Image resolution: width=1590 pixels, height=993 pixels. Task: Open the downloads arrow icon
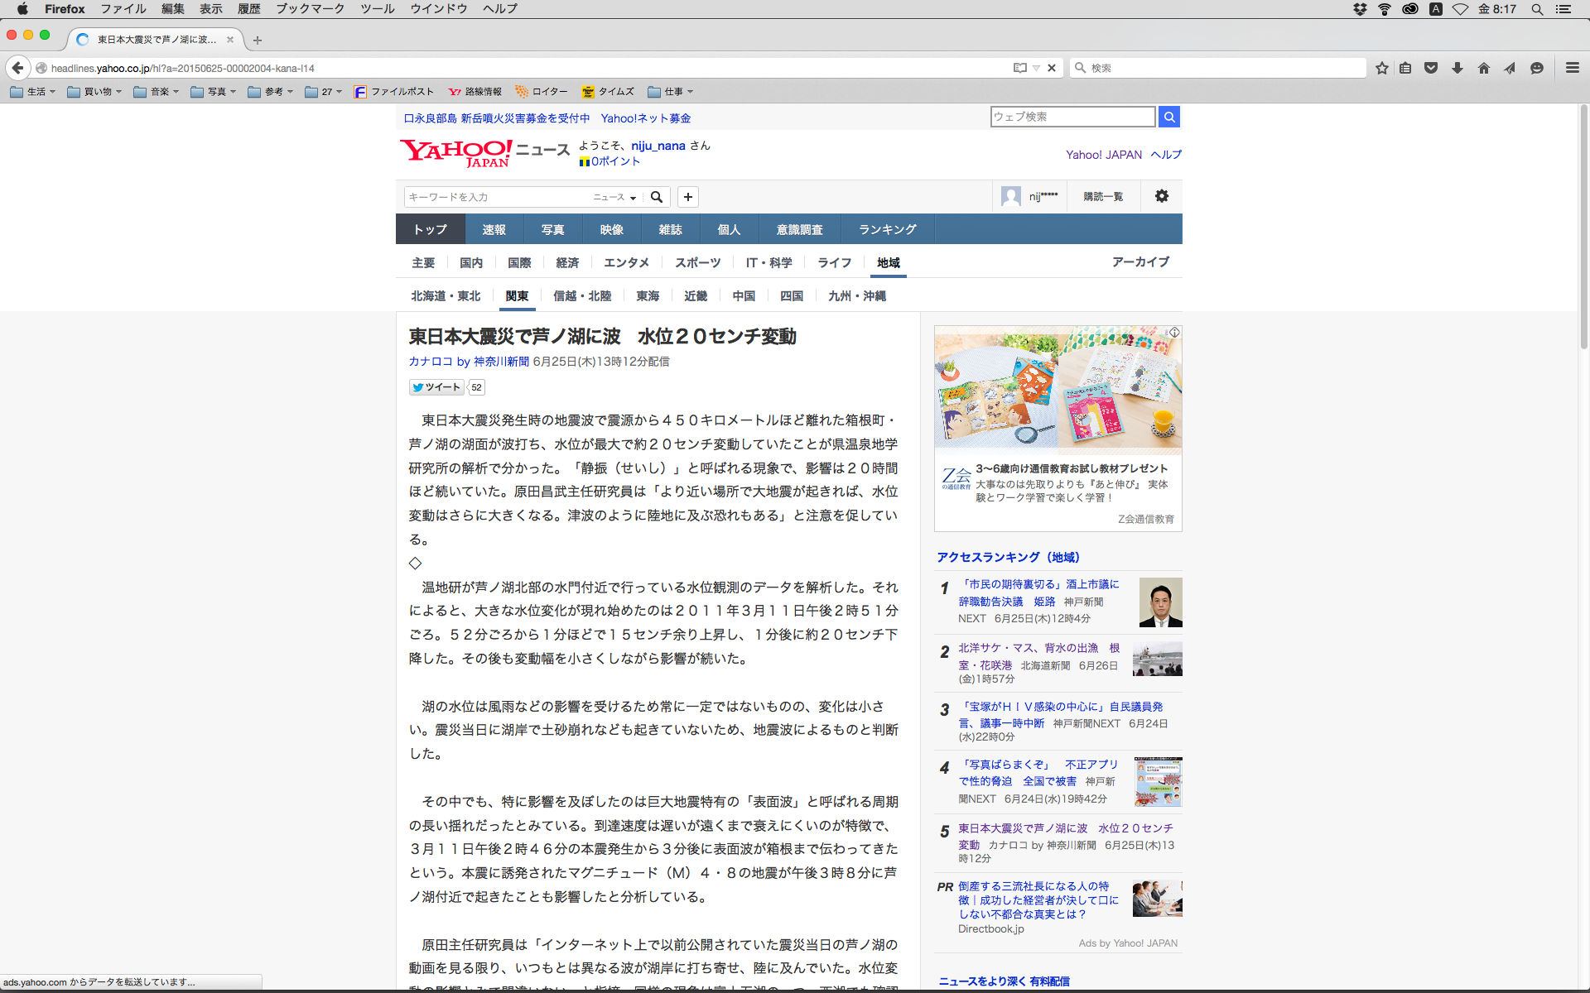(x=1457, y=68)
